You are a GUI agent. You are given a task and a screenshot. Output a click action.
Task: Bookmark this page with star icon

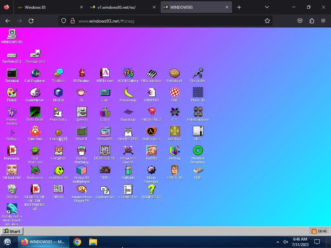[267, 21]
